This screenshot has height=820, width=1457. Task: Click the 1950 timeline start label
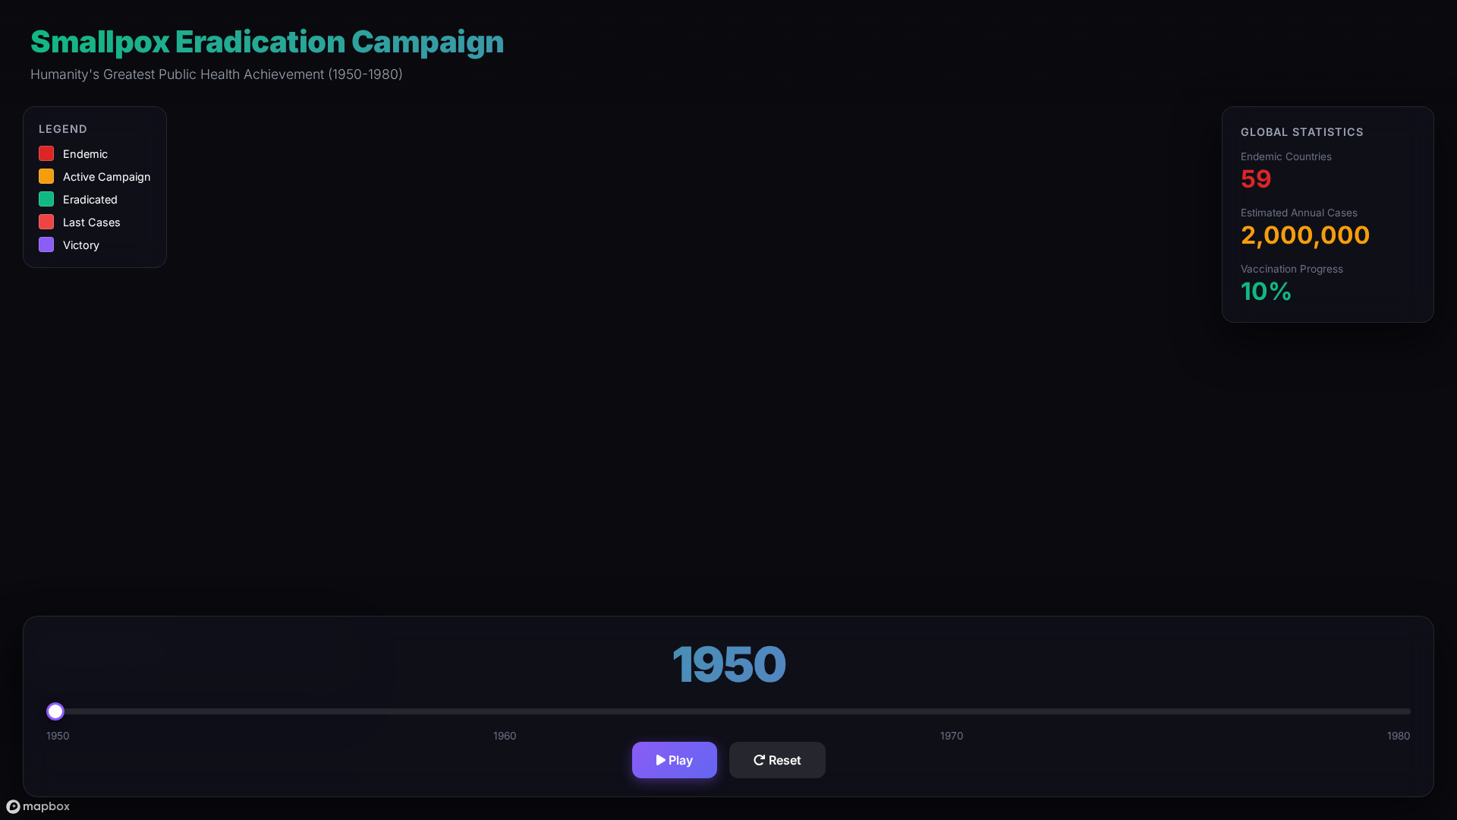[x=58, y=736]
